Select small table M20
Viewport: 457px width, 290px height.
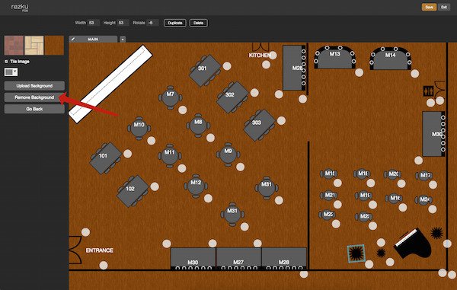[392, 174]
